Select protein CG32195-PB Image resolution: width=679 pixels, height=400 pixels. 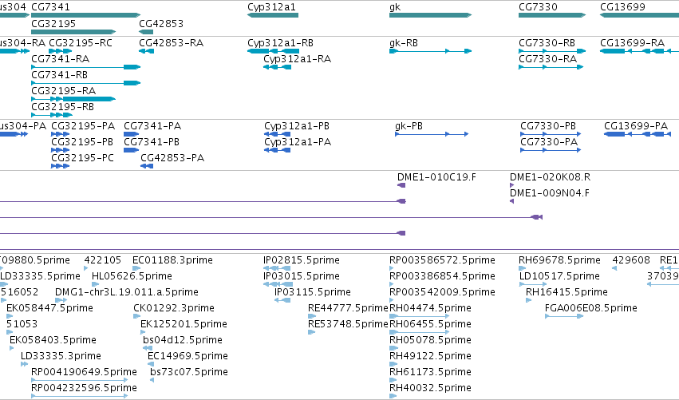tap(60, 150)
